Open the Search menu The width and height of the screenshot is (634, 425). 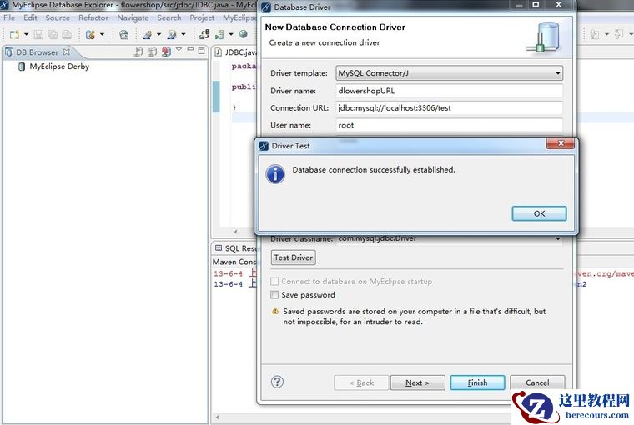coord(169,17)
